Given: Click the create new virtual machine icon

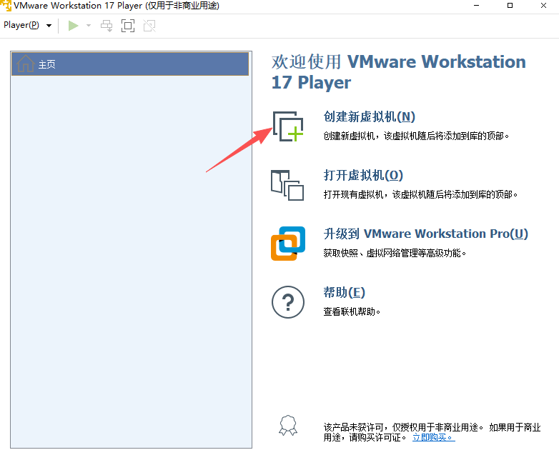Looking at the screenshot, I should tap(288, 126).
